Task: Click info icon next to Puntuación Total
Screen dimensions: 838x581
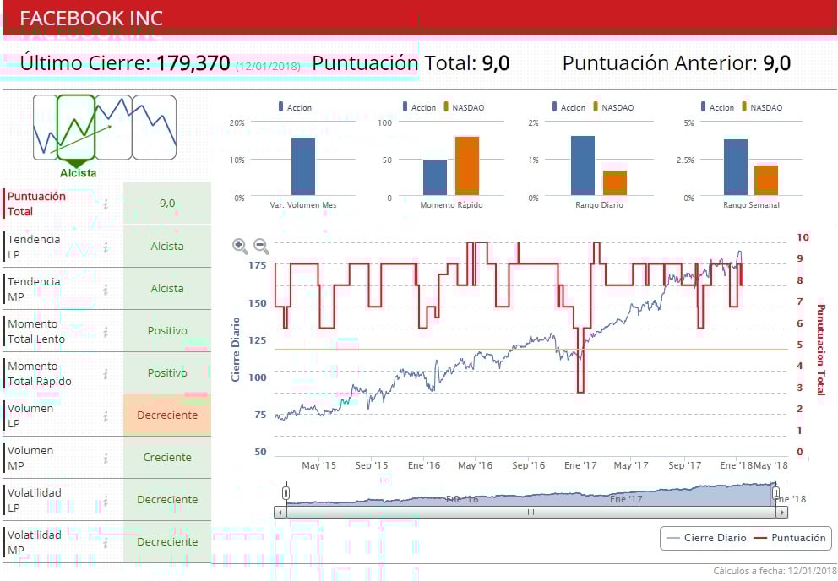Action: pyautogui.click(x=106, y=204)
